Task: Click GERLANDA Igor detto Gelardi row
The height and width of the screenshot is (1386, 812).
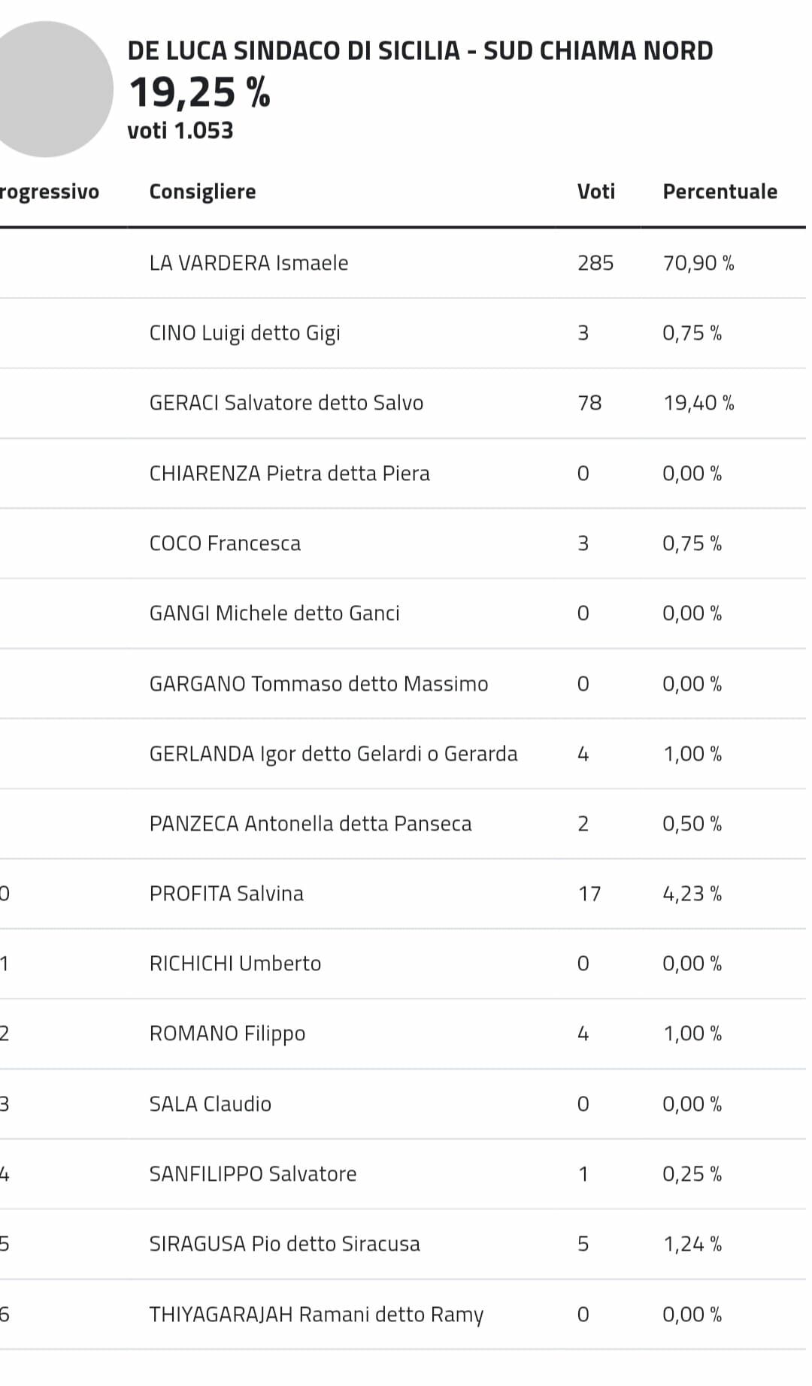Action: click(403, 754)
